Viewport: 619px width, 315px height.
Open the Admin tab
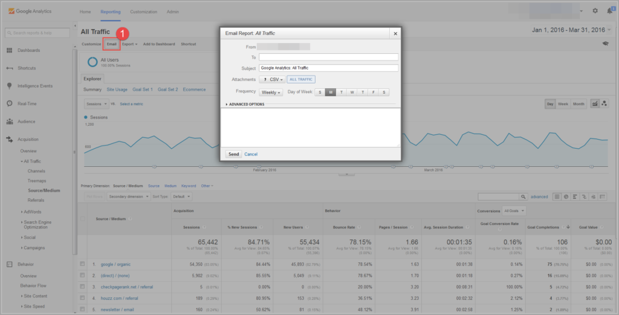coord(172,12)
